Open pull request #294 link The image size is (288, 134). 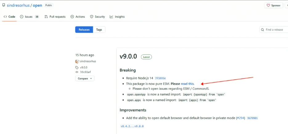pyautogui.click(x=241, y=118)
